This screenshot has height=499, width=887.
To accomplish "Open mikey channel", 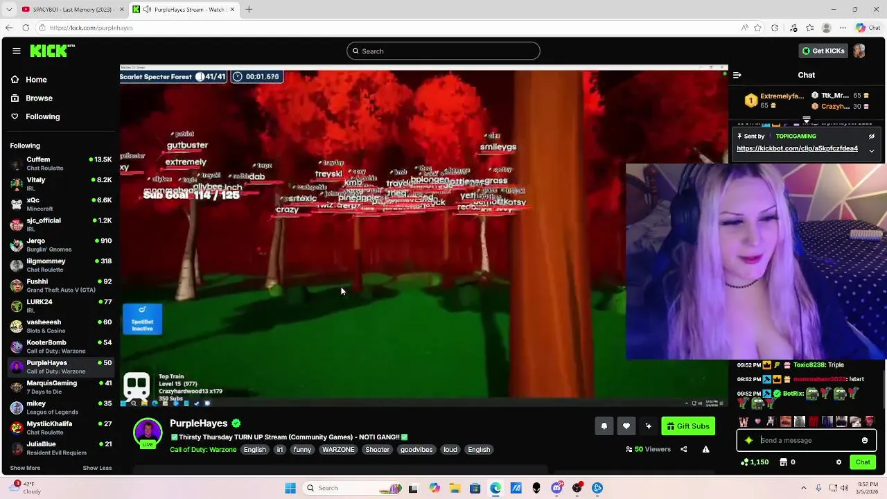I will (x=61, y=407).
